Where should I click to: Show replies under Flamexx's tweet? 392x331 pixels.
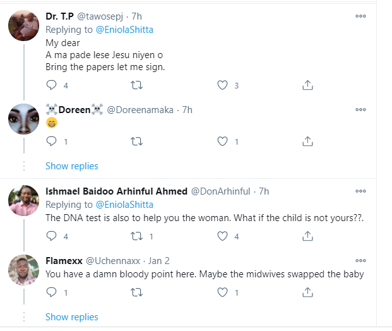click(72, 316)
